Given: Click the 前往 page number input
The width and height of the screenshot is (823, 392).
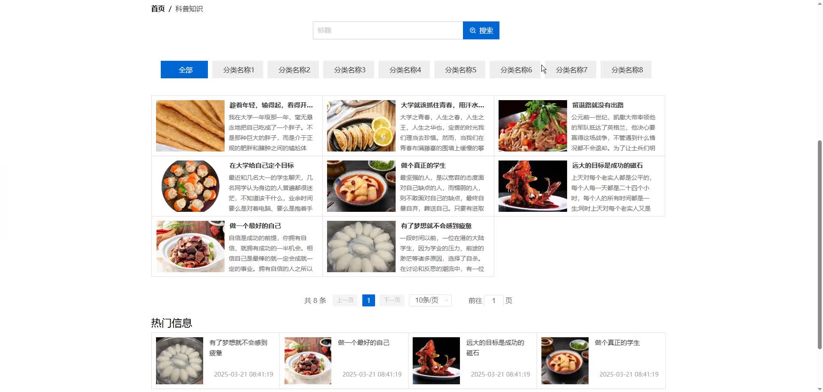Looking at the screenshot, I should (x=493, y=300).
